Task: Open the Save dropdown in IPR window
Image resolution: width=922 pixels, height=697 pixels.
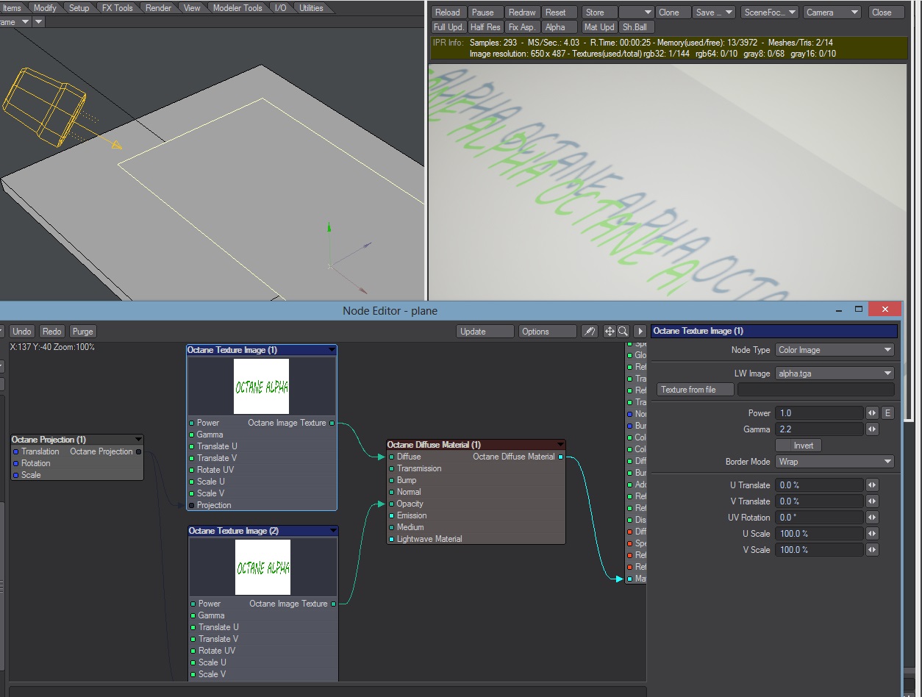Action: point(714,12)
